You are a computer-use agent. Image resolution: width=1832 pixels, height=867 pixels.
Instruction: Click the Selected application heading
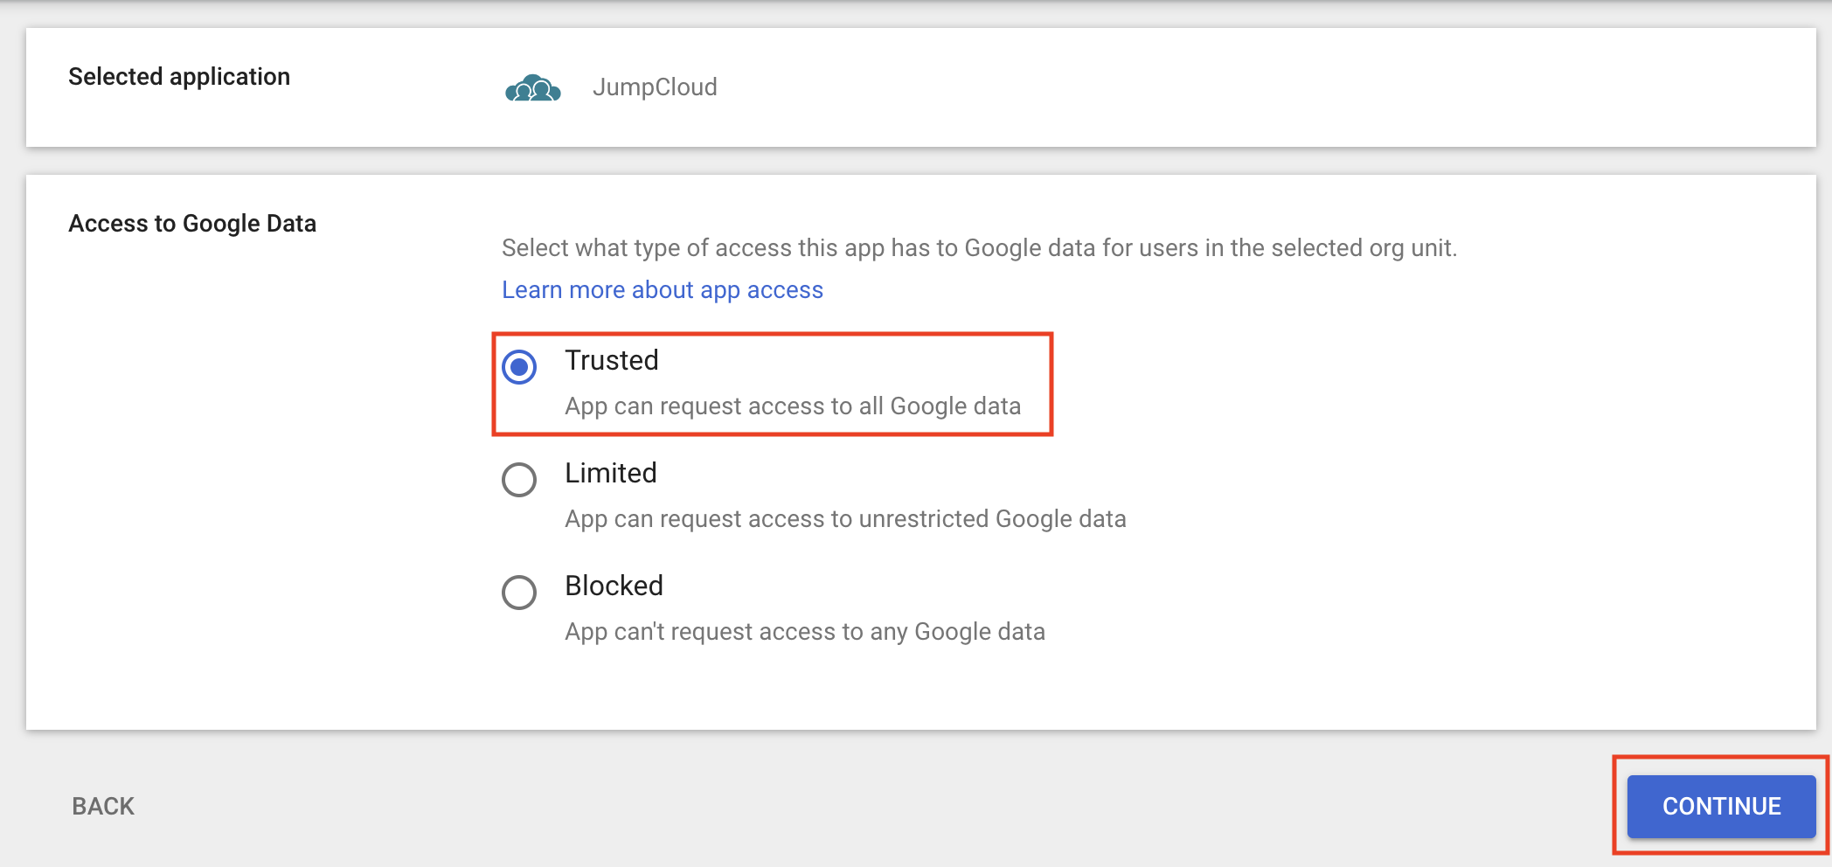point(179,77)
